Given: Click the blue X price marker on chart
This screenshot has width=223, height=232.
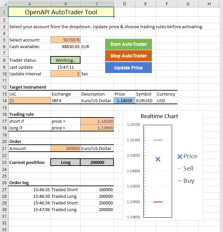Looking at the screenshot, I should pos(158,159).
